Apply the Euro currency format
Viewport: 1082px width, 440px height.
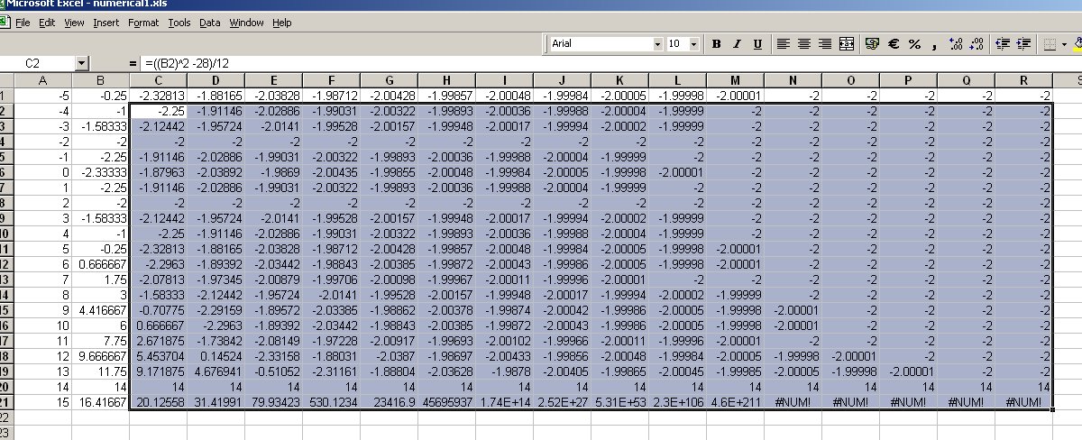click(893, 43)
